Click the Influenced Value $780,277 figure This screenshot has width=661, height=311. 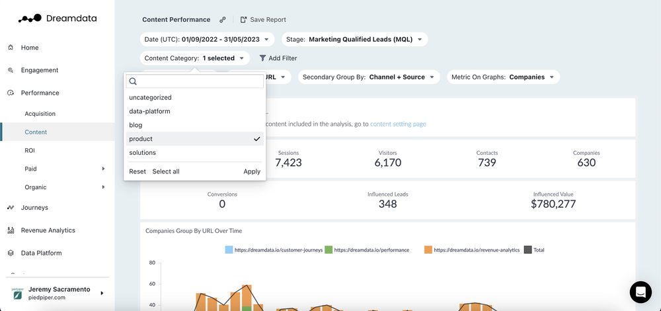553,204
